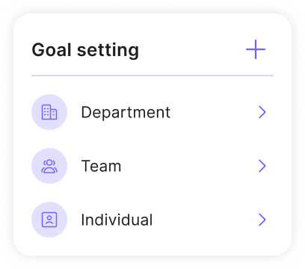Expand Team with its chevron arrow
305x269 pixels.
pyautogui.click(x=262, y=166)
